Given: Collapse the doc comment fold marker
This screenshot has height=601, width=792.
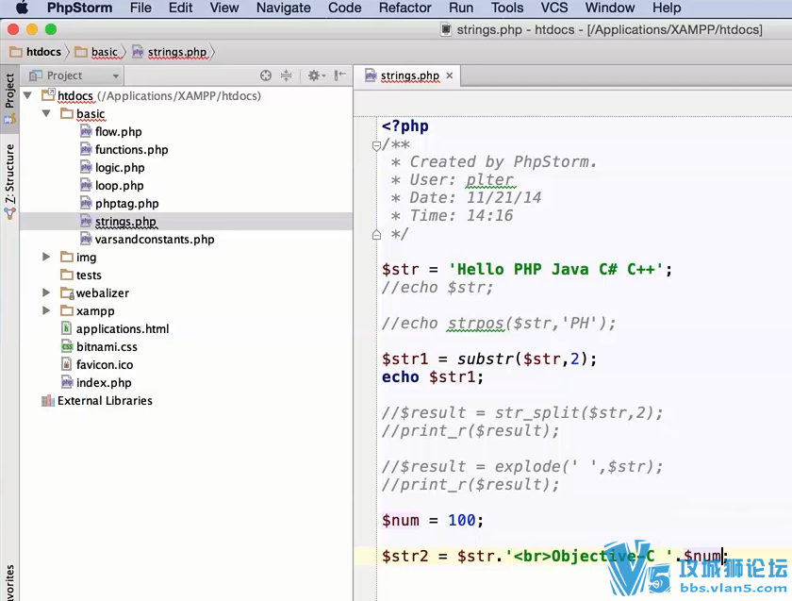Looking at the screenshot, I should coord(376,145).
